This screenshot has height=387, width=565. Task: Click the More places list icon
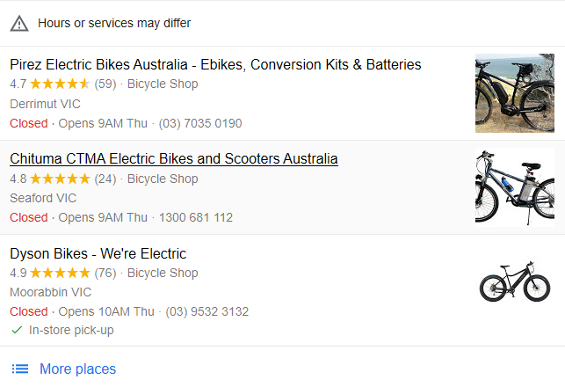19,369
